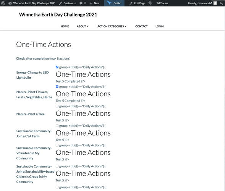Click the diamond icon beside WPForms
The image size is (225, 191).
point(150,3)
